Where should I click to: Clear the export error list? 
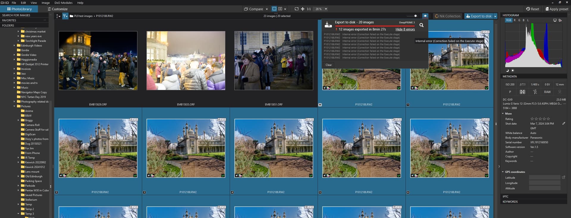tap(329, 65)
